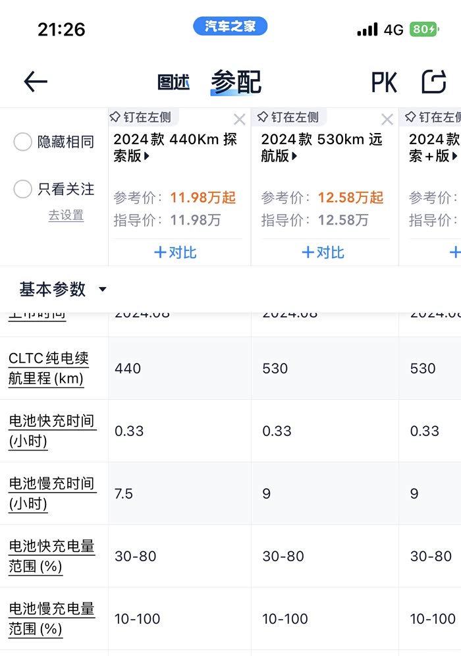Viewport: 461px width, 656px height.
Task: Add 530km 远航版 to 对比
Action: (323, 252)
